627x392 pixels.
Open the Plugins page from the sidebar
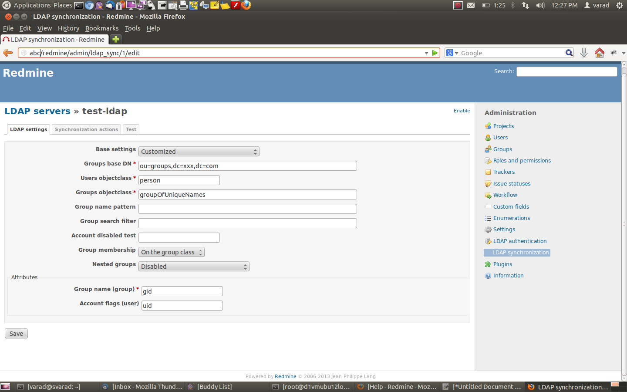[488, 264]
